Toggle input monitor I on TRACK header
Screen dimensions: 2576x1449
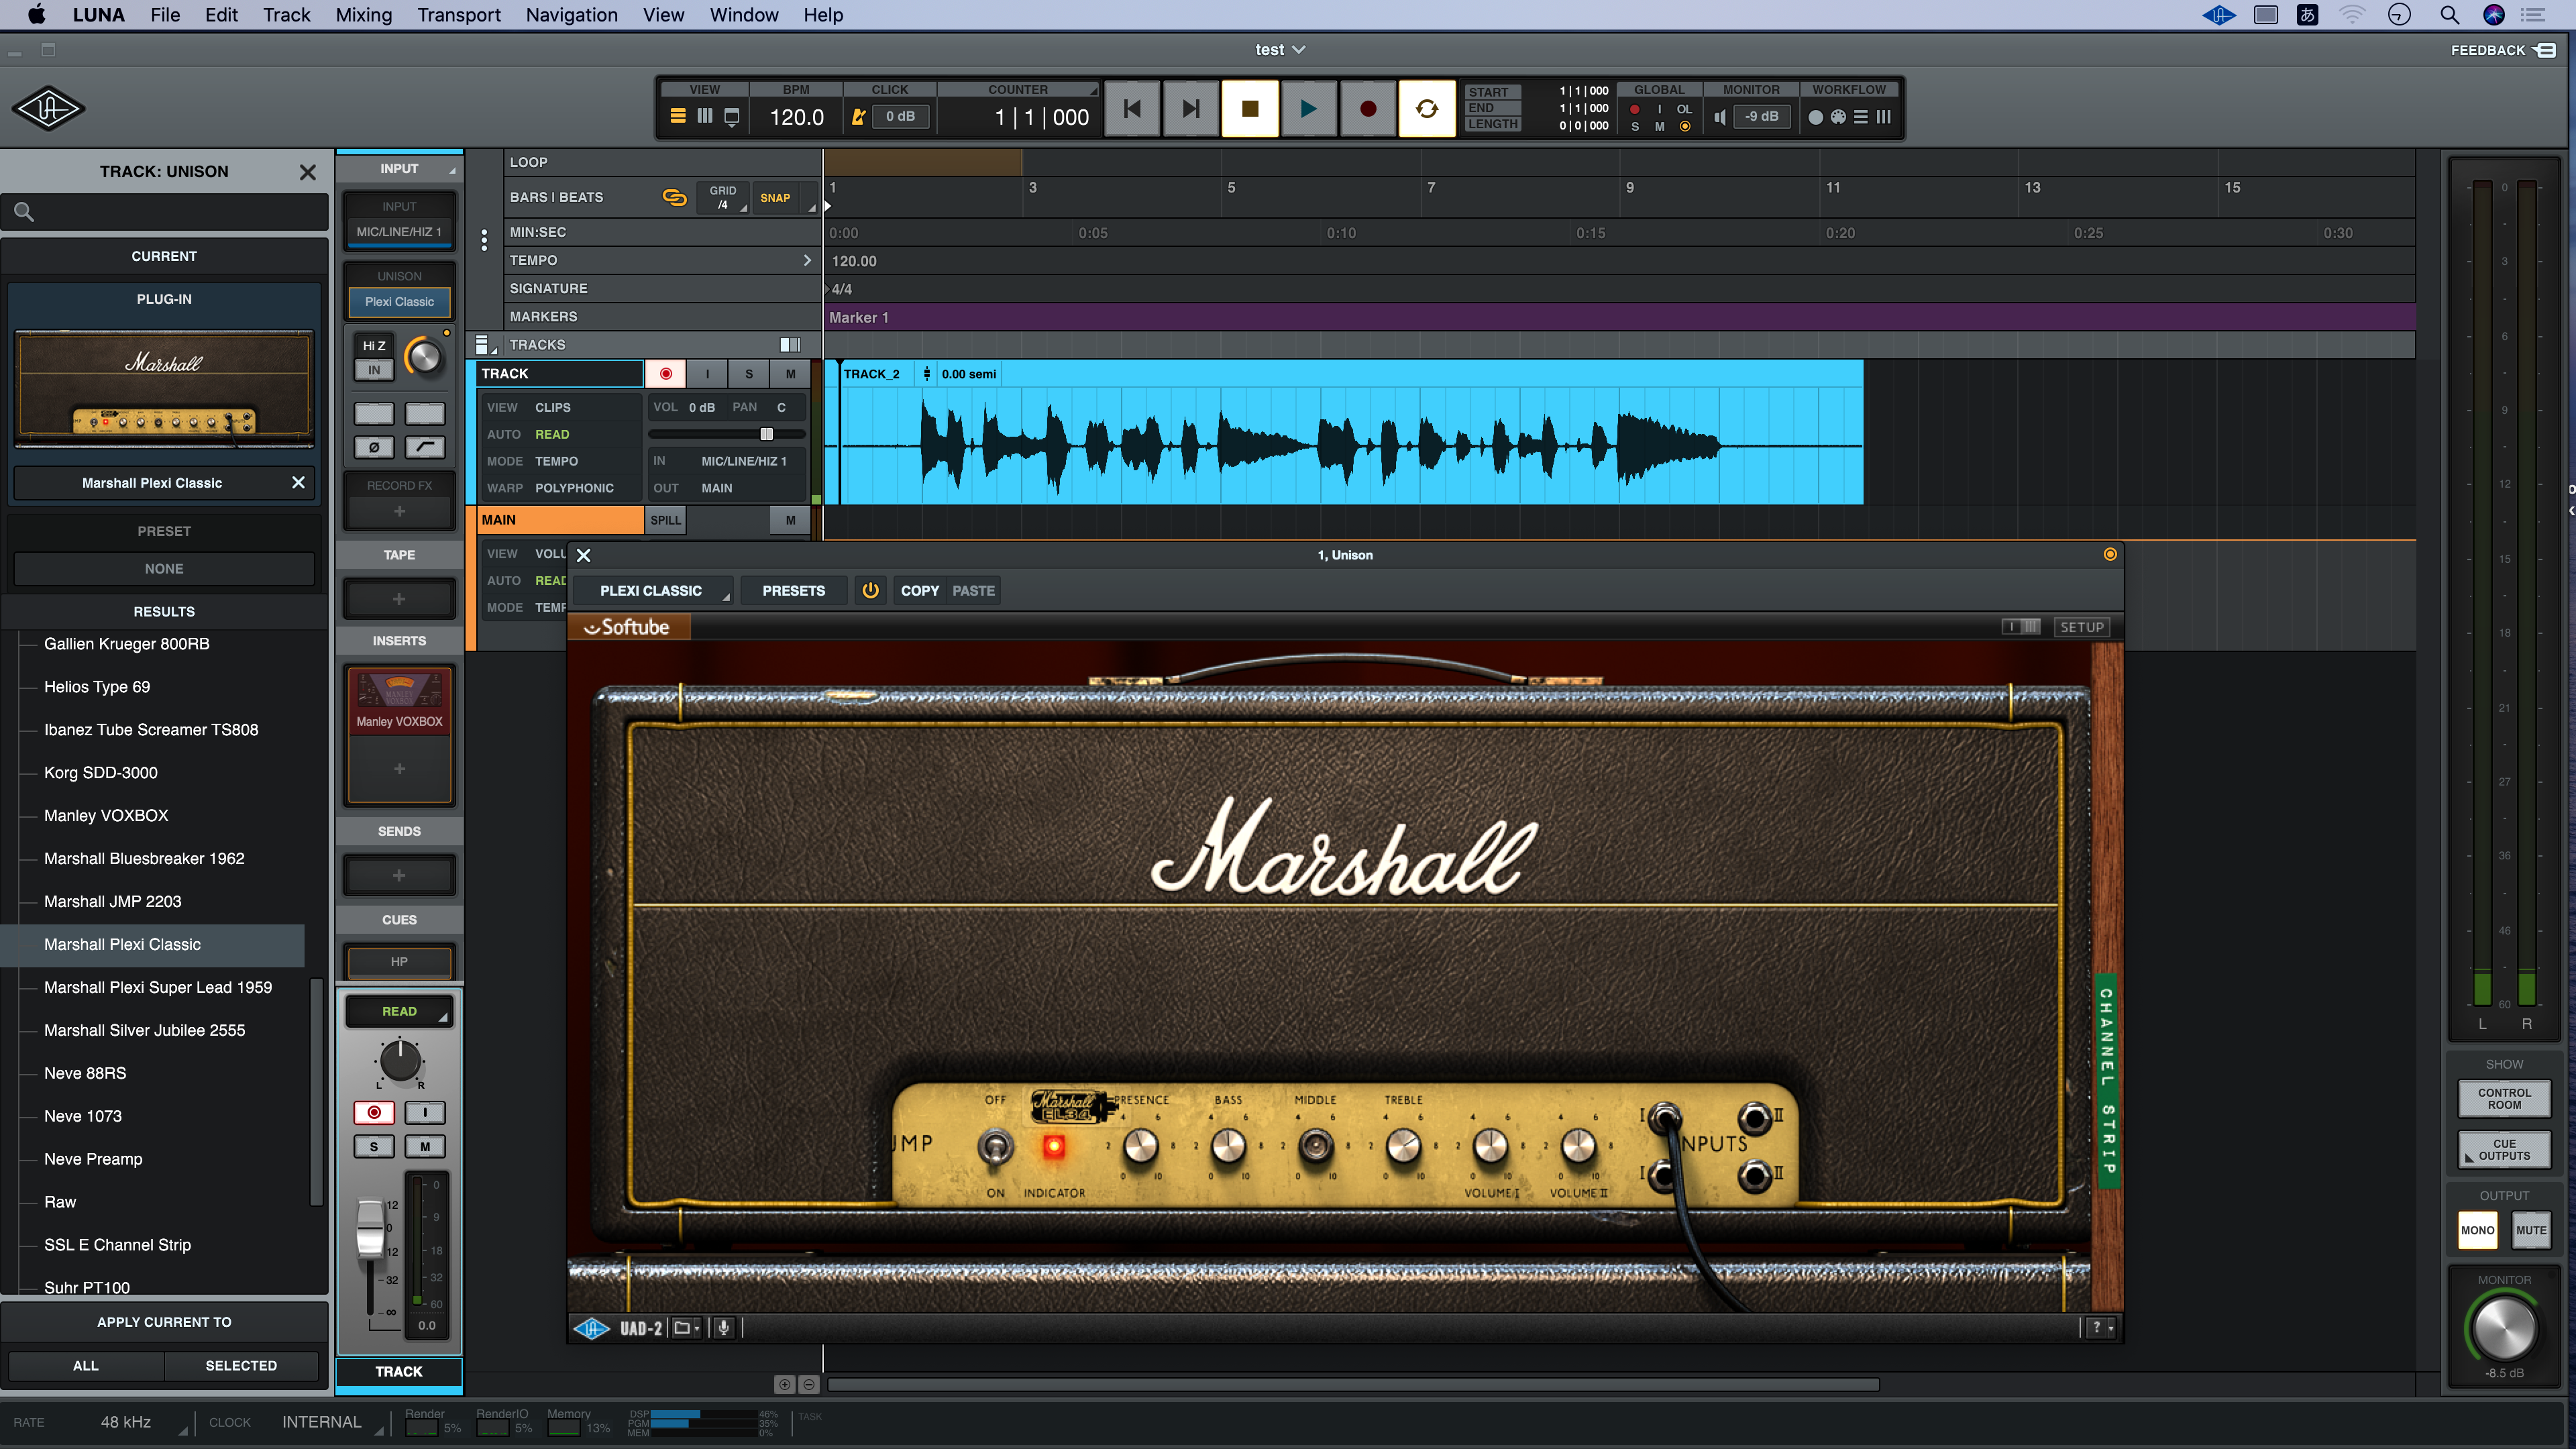click(x=707, y=374)
